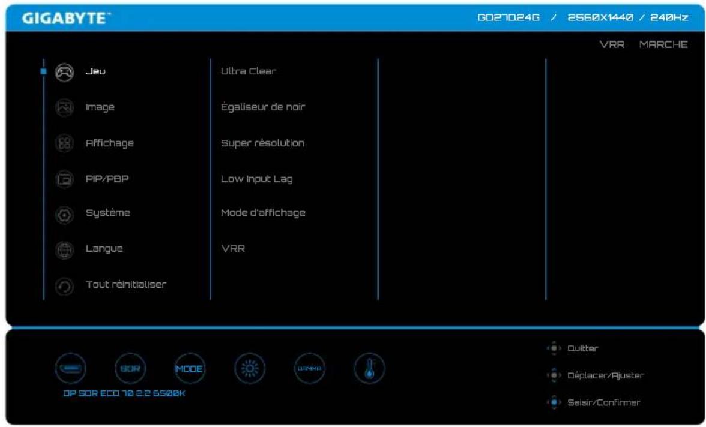The height and width of the screenshot is (427, 706).
Task: Click the brightness sun icon
Action: [x=250, y=368]
